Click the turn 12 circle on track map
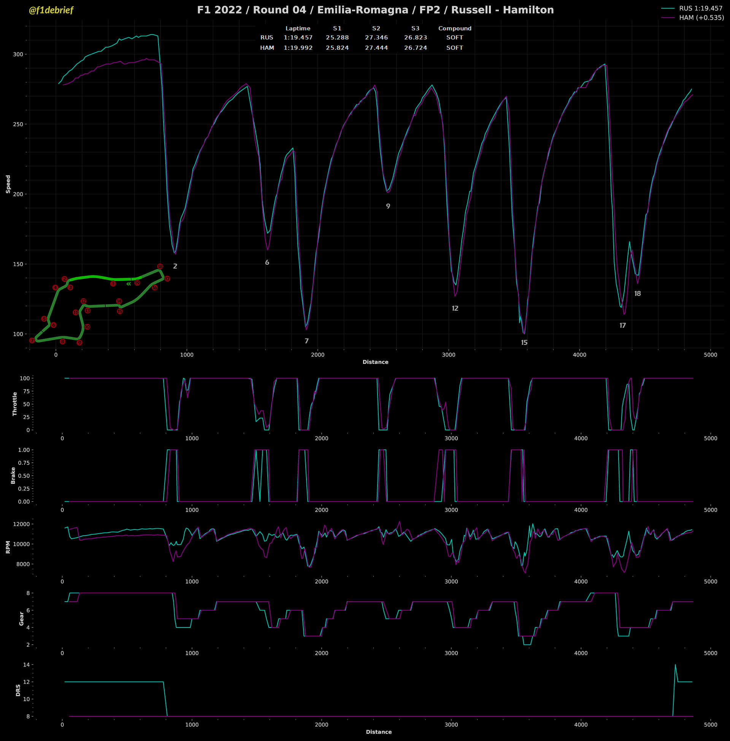730x741 pixels. tap(83, 301)
